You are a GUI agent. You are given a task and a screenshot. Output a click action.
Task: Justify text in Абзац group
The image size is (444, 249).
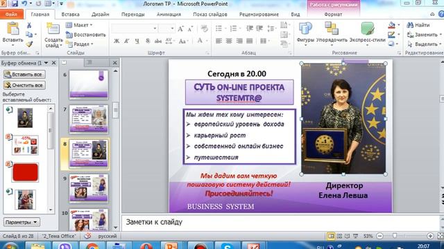(250, 41)
